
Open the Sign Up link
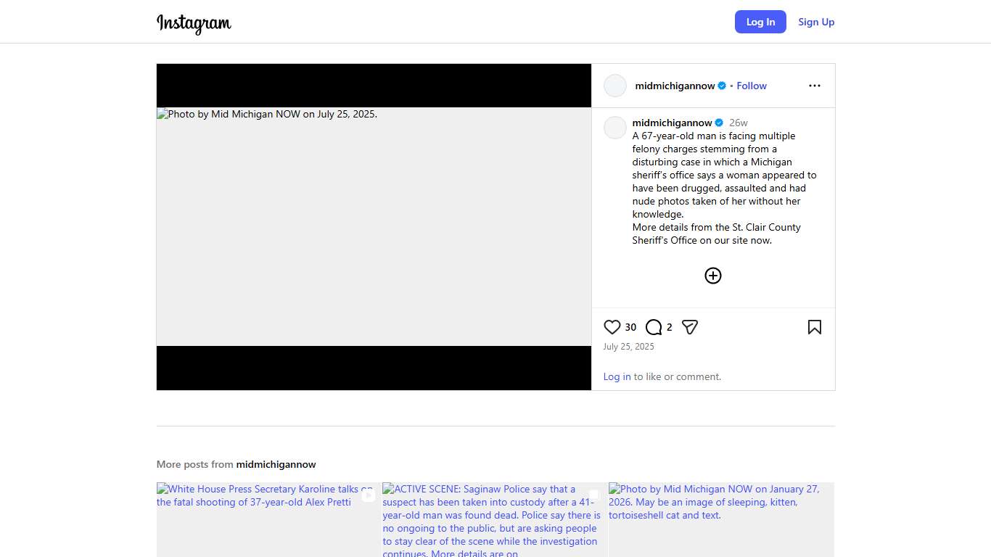pyautogui.click(x=816, y=22)
